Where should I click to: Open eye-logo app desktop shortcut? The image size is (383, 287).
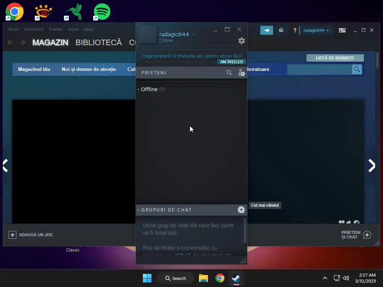pyautogui.click(x=43, y=12)
